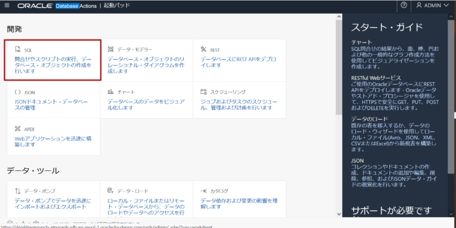Open データ・ポンプ import export link

pyautogui.click(x=53, y=204)
